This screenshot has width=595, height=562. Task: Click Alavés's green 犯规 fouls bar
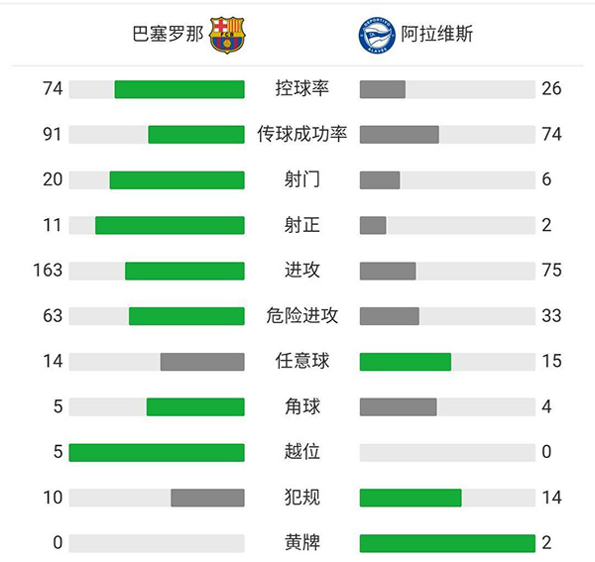[x=411, y=498]
